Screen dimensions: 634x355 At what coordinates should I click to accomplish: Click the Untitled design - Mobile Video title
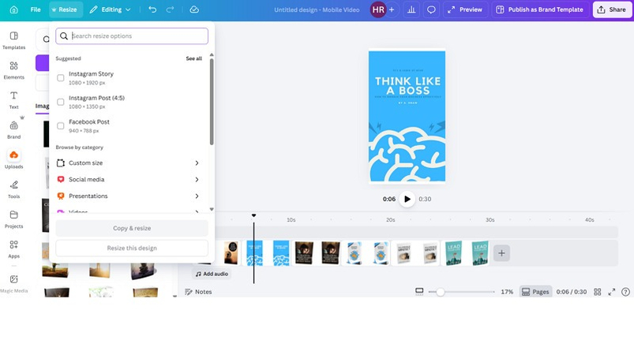click(317, 9)
